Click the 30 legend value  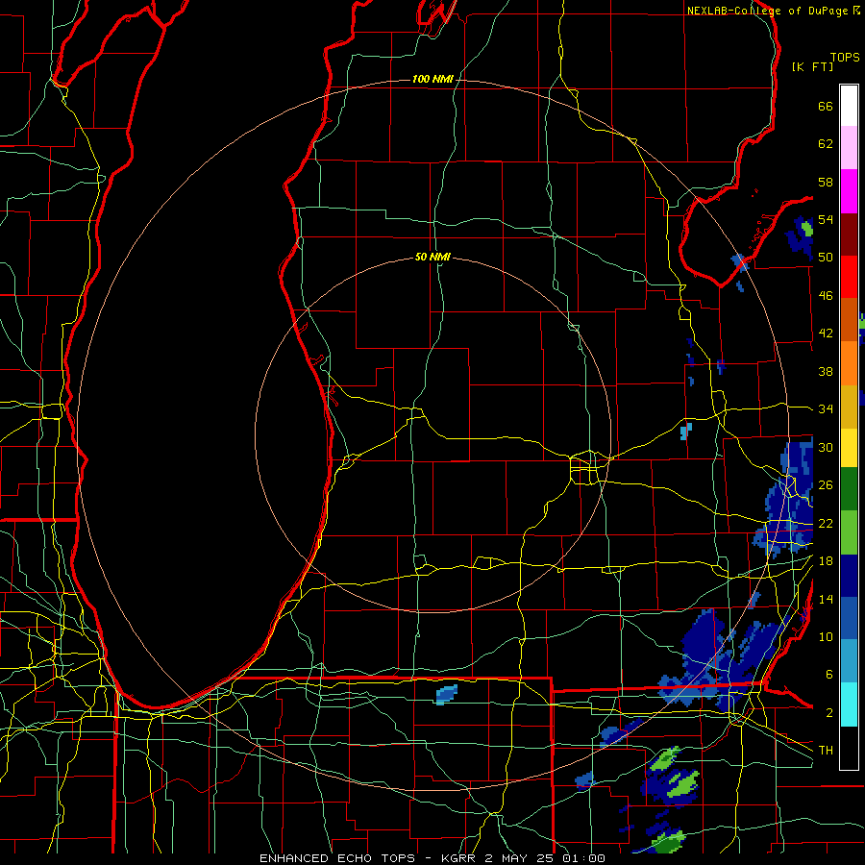826,447
